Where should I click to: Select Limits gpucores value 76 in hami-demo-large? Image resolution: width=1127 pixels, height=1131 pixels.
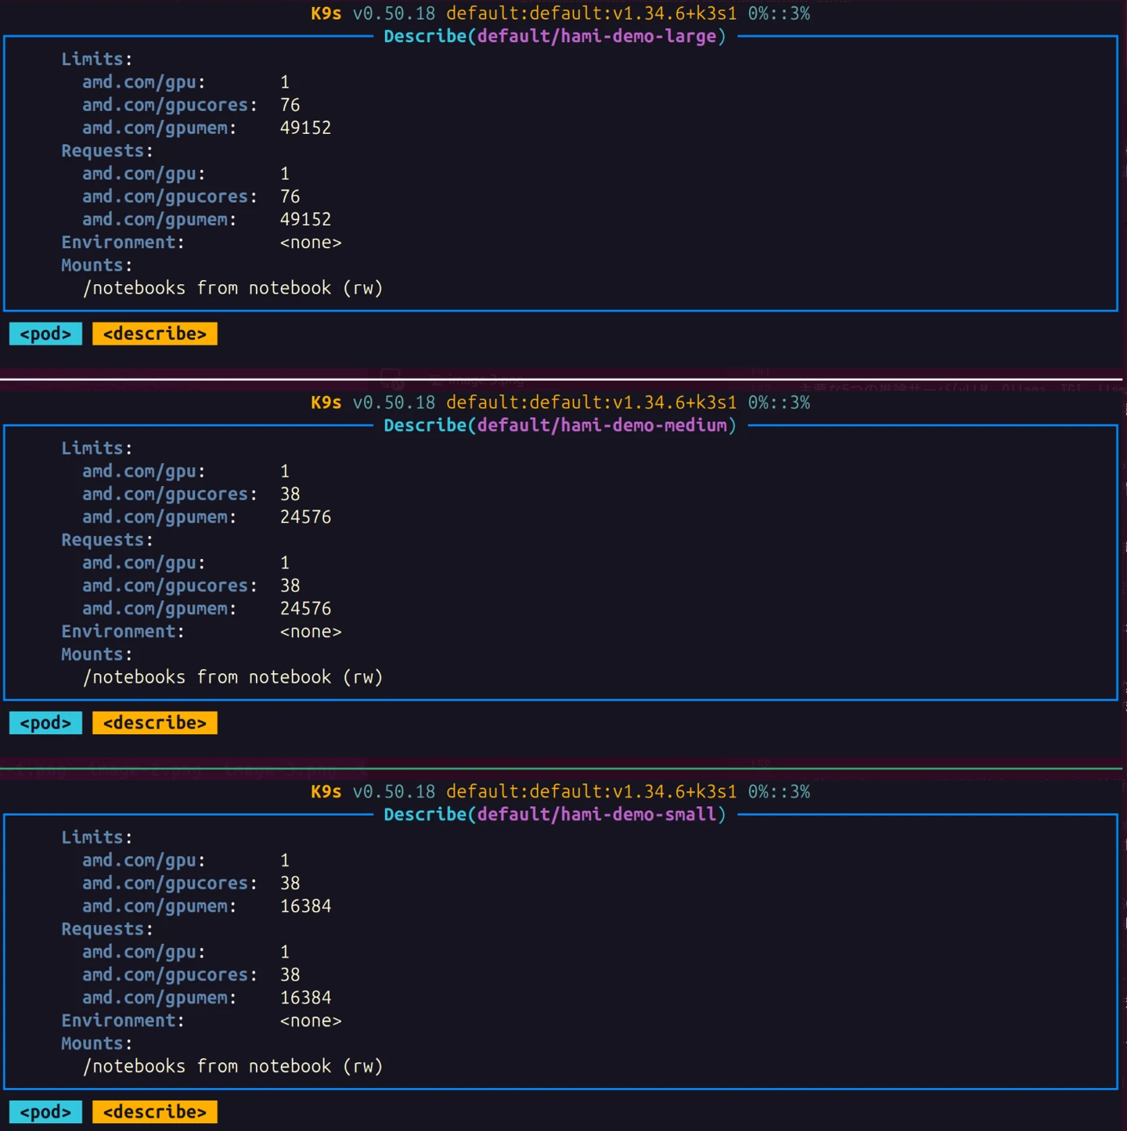(x=290, y=105)
